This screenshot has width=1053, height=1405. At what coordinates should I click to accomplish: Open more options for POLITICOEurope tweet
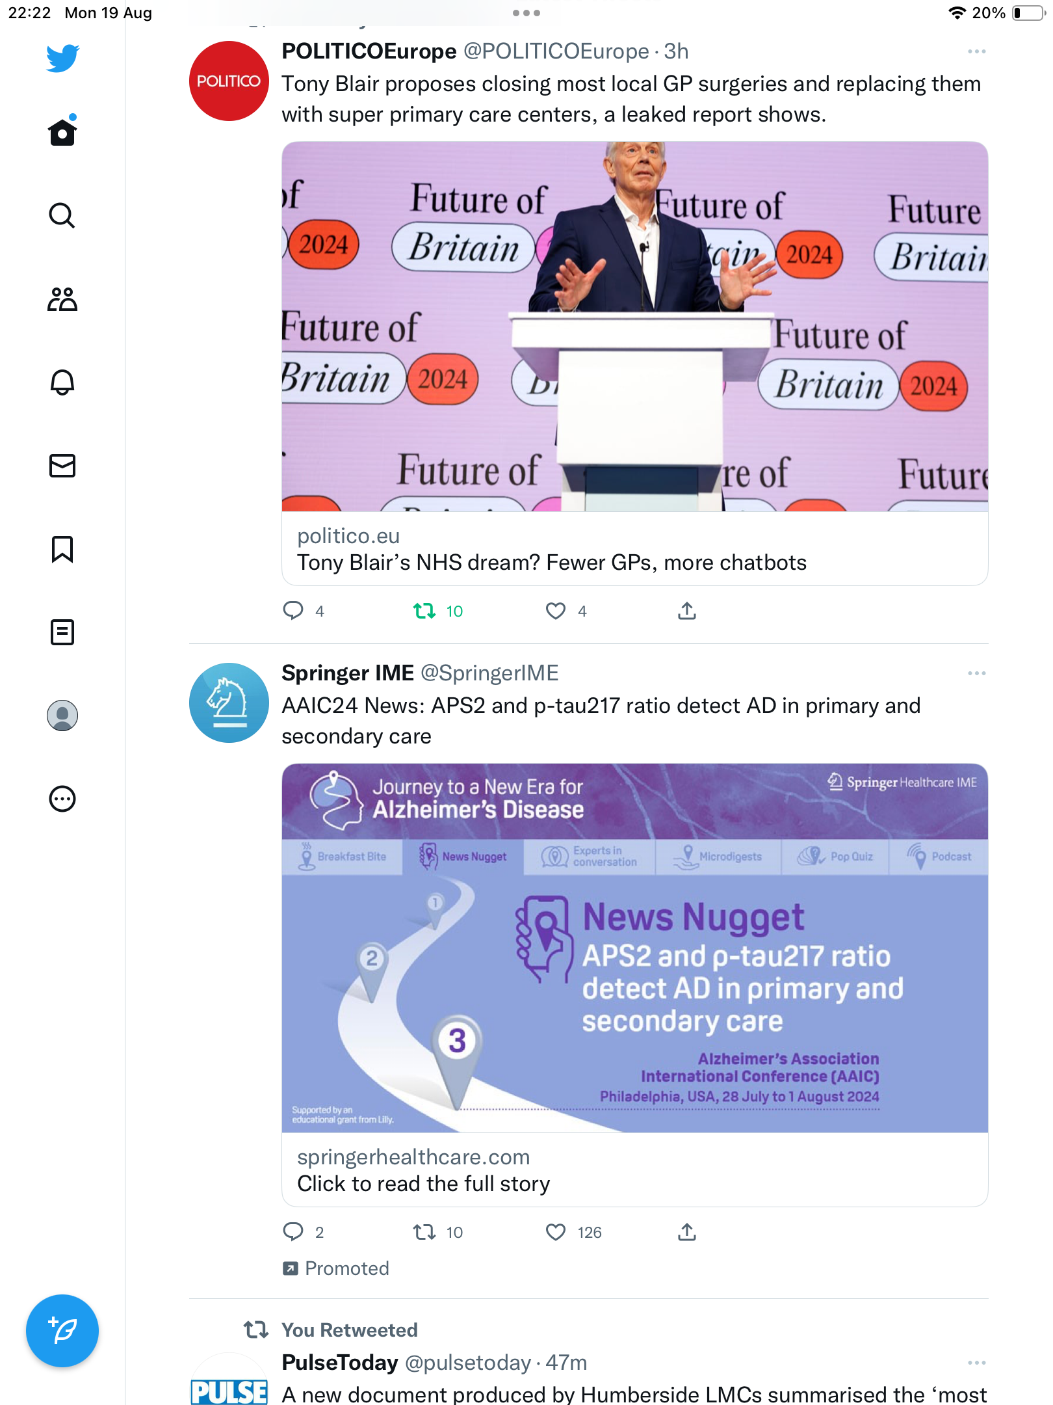pyautogui.click(x=976, y=51)
